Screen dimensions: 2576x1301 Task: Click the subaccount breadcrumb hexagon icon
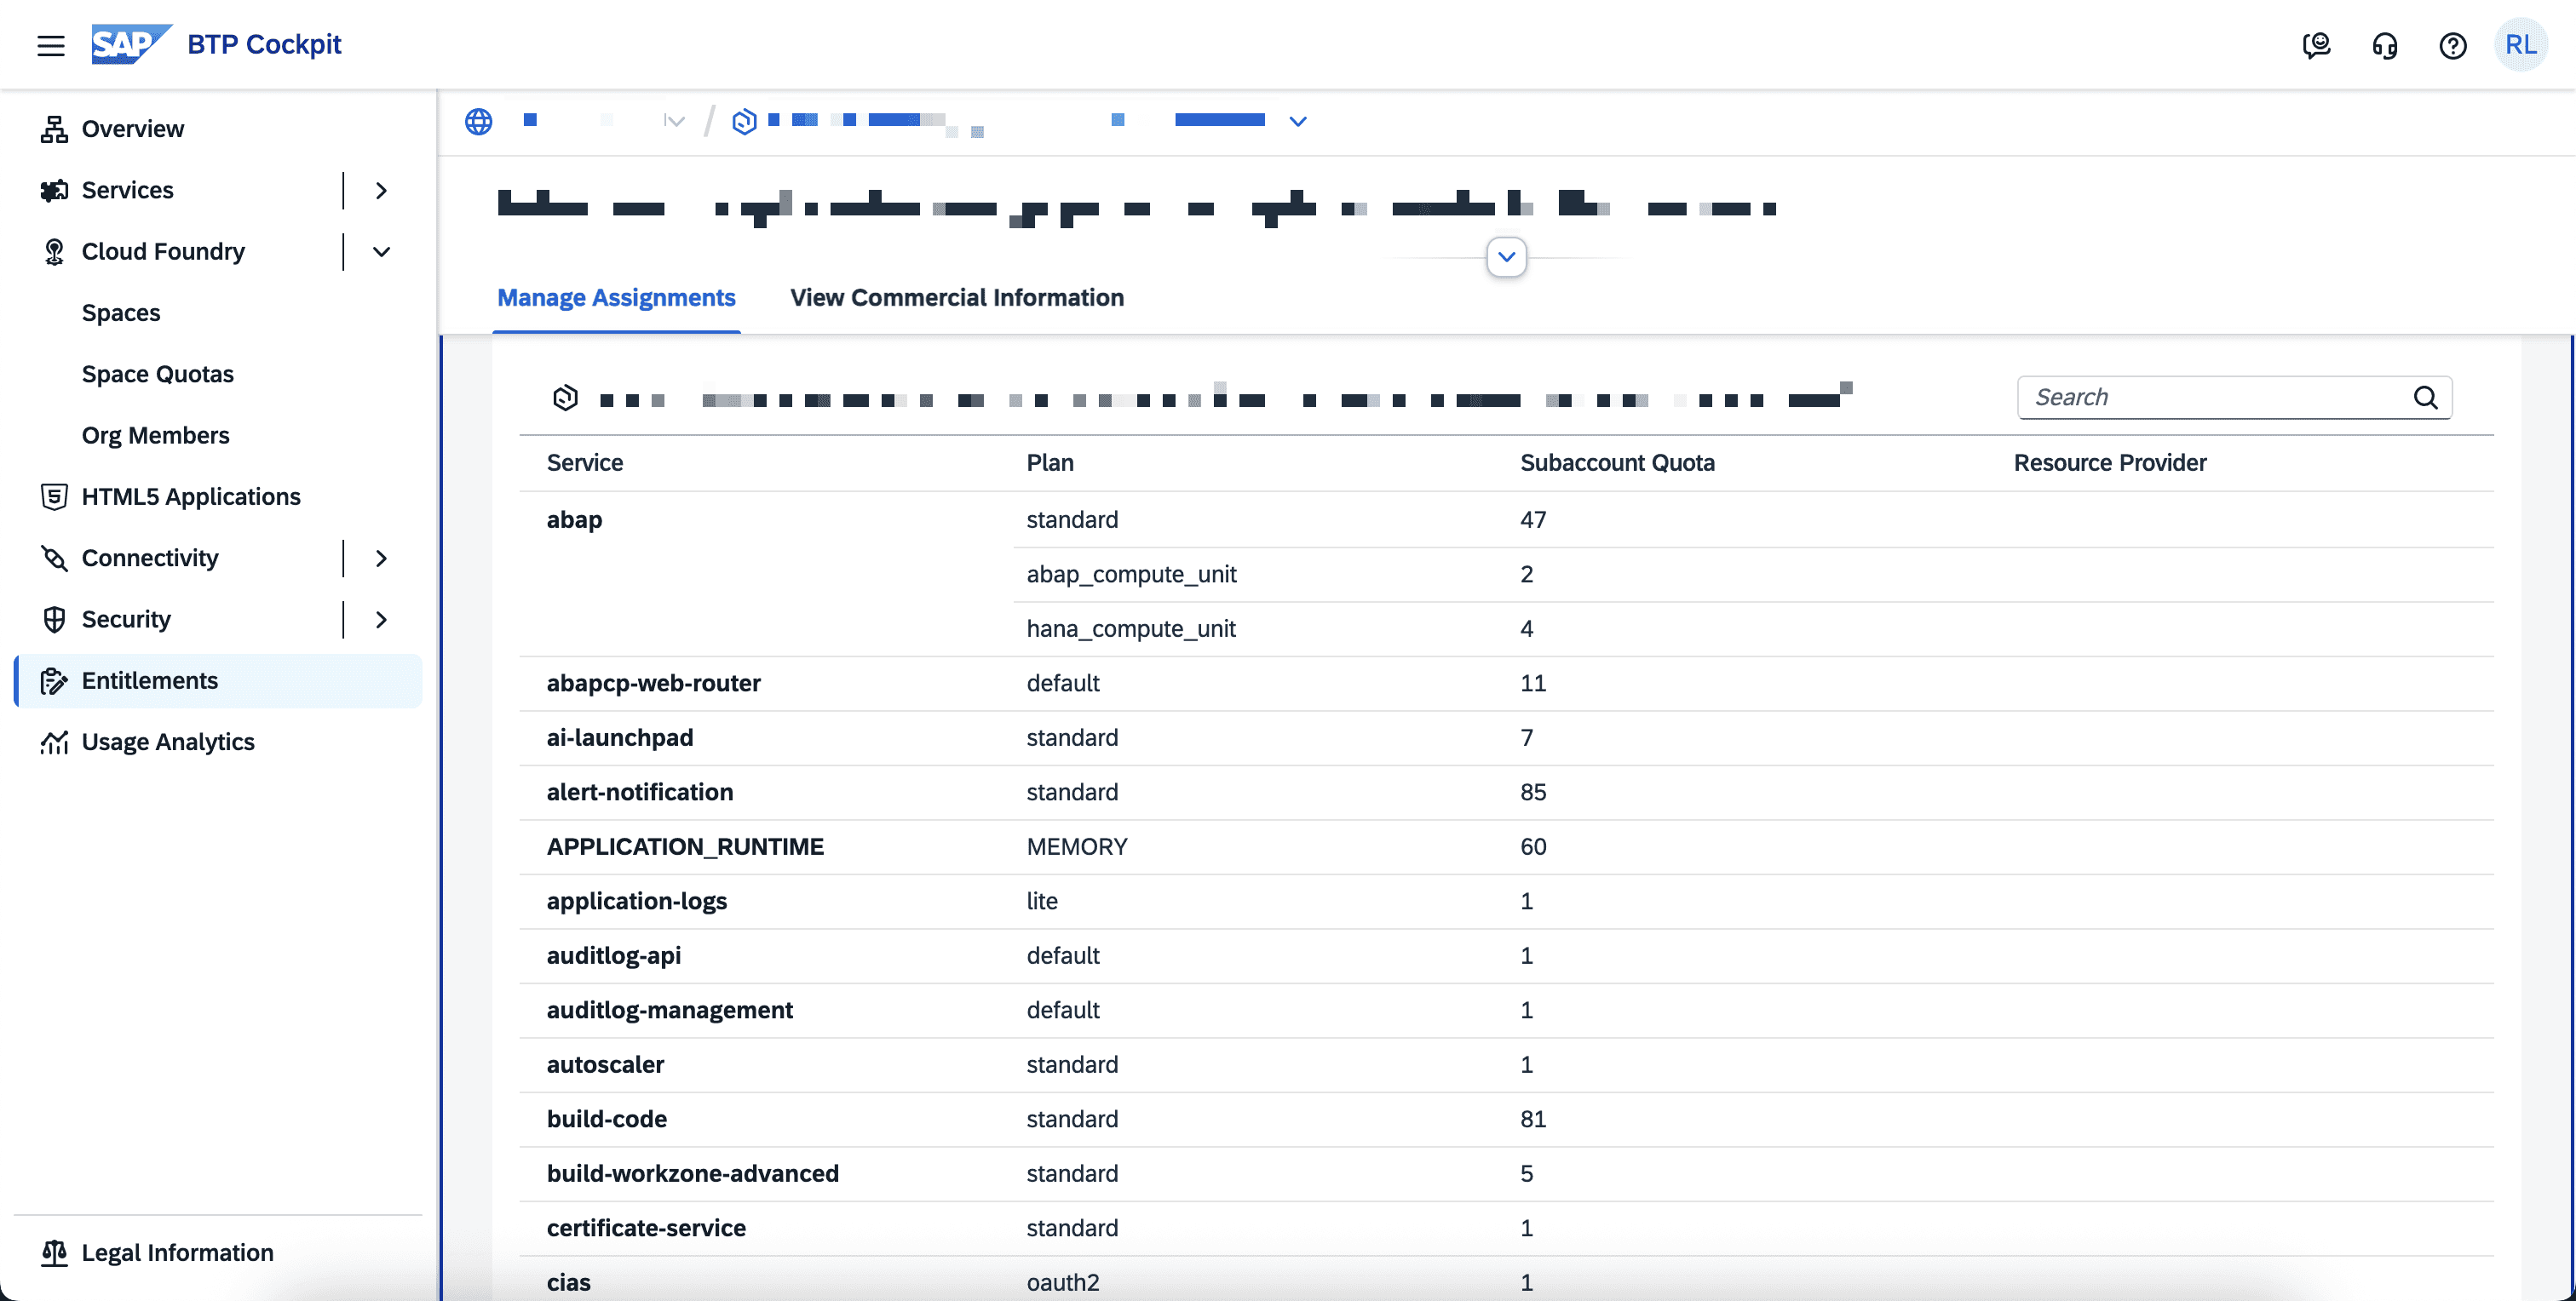click(x=744, y=121)
